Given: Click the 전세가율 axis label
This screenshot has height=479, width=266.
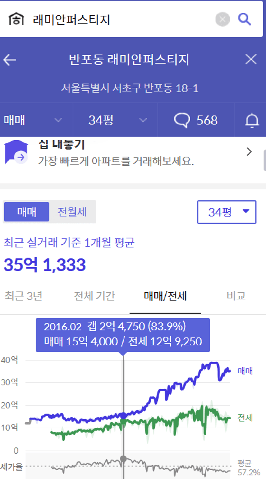Looking at the screenshot, I should pyautogui.click(x=12, y=466).
